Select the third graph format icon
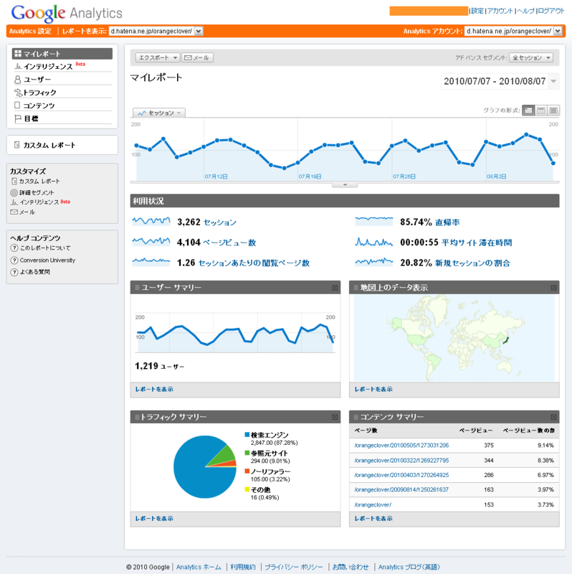The height and width of the screenshot is (574, 572). tap(553, 110)
